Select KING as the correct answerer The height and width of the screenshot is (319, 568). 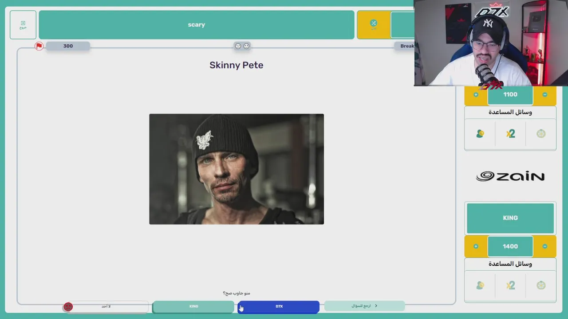tap(193, 307)
